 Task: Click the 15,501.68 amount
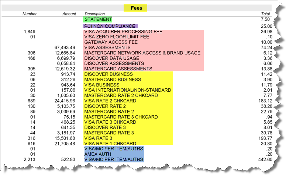(65, 138)
